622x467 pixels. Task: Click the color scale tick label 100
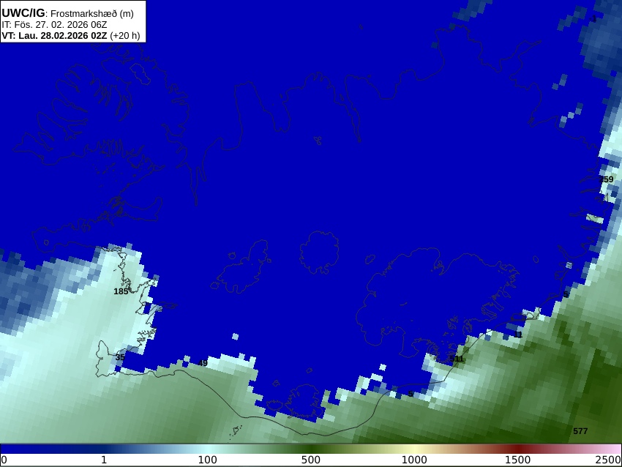click(x=208, y=460)
